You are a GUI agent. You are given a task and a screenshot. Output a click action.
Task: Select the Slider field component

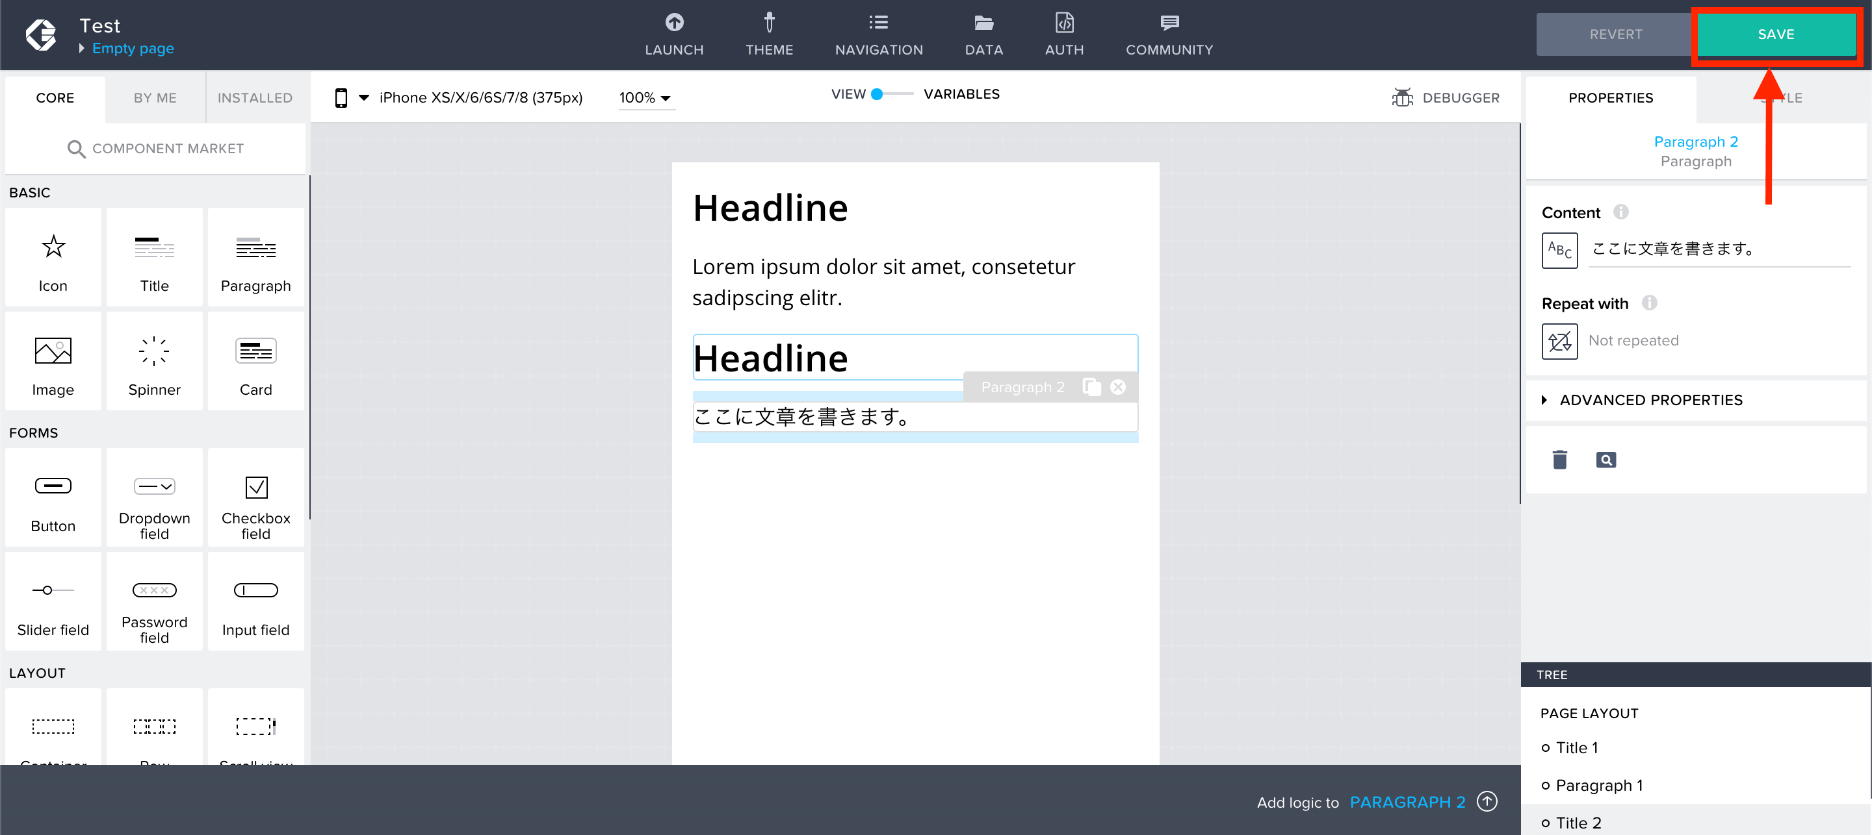pos(53,601)
